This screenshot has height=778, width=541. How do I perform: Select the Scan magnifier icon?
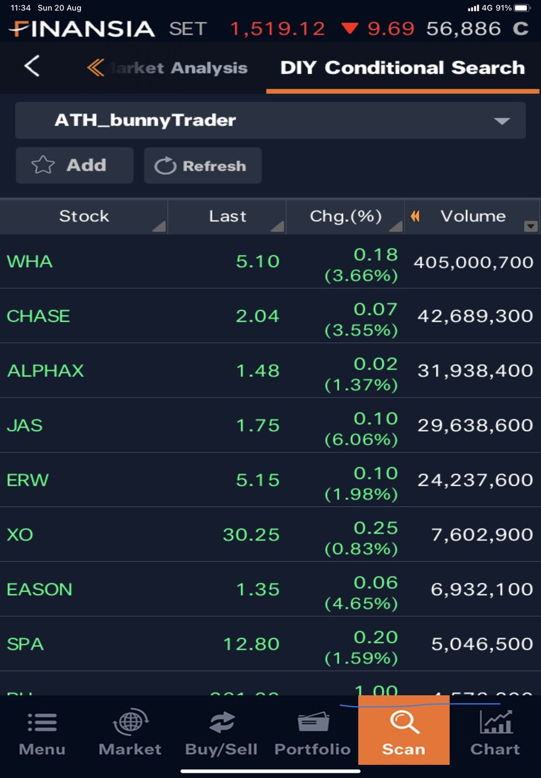pyautogui.click(x=403, y=721)
